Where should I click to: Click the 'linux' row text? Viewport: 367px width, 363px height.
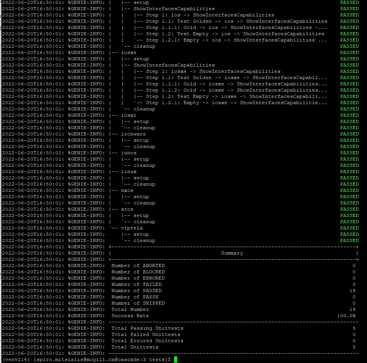pyautogui.click(x=128, y=172)
